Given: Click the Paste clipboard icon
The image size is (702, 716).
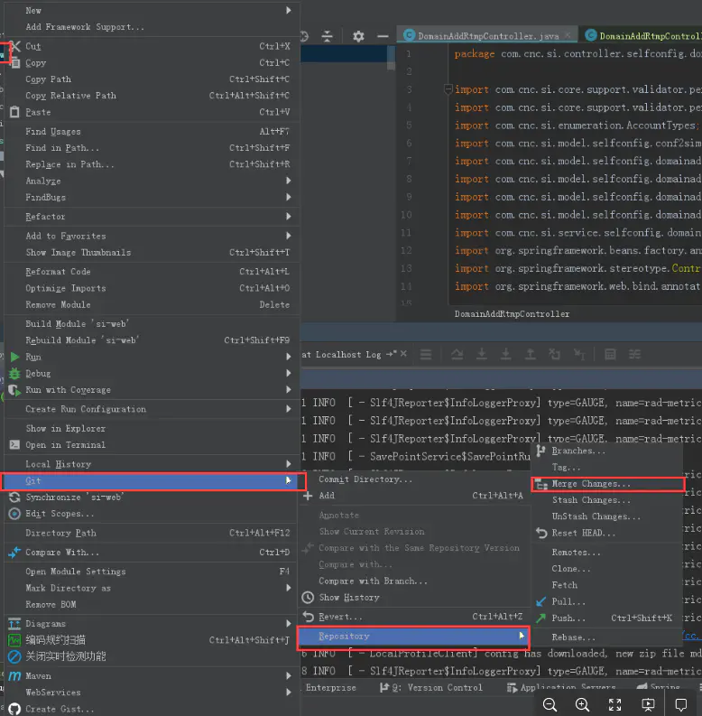Looking at the screenshot, I should click(14, 112).
